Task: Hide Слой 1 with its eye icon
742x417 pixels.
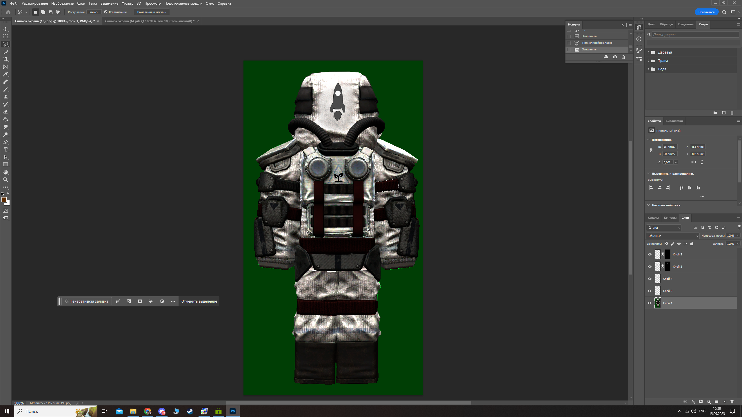Action: pyautogui.click(x=650, y=303)
